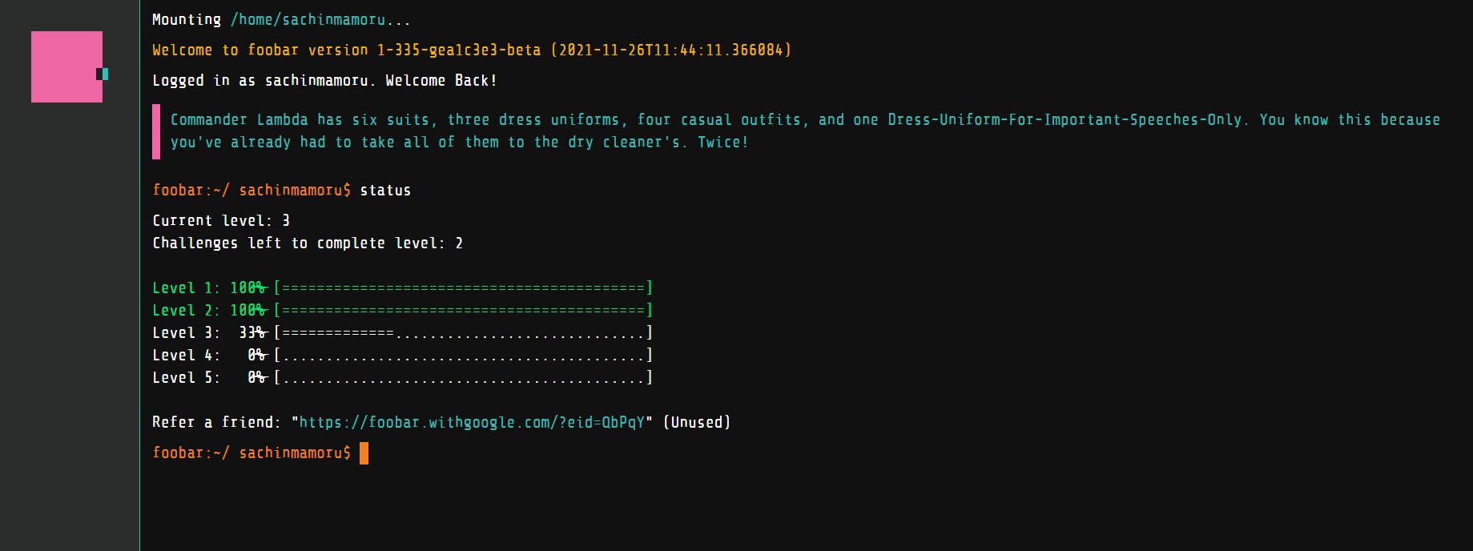
Task: Click the pink vertical quote bar
Action: tap(156, 131)
